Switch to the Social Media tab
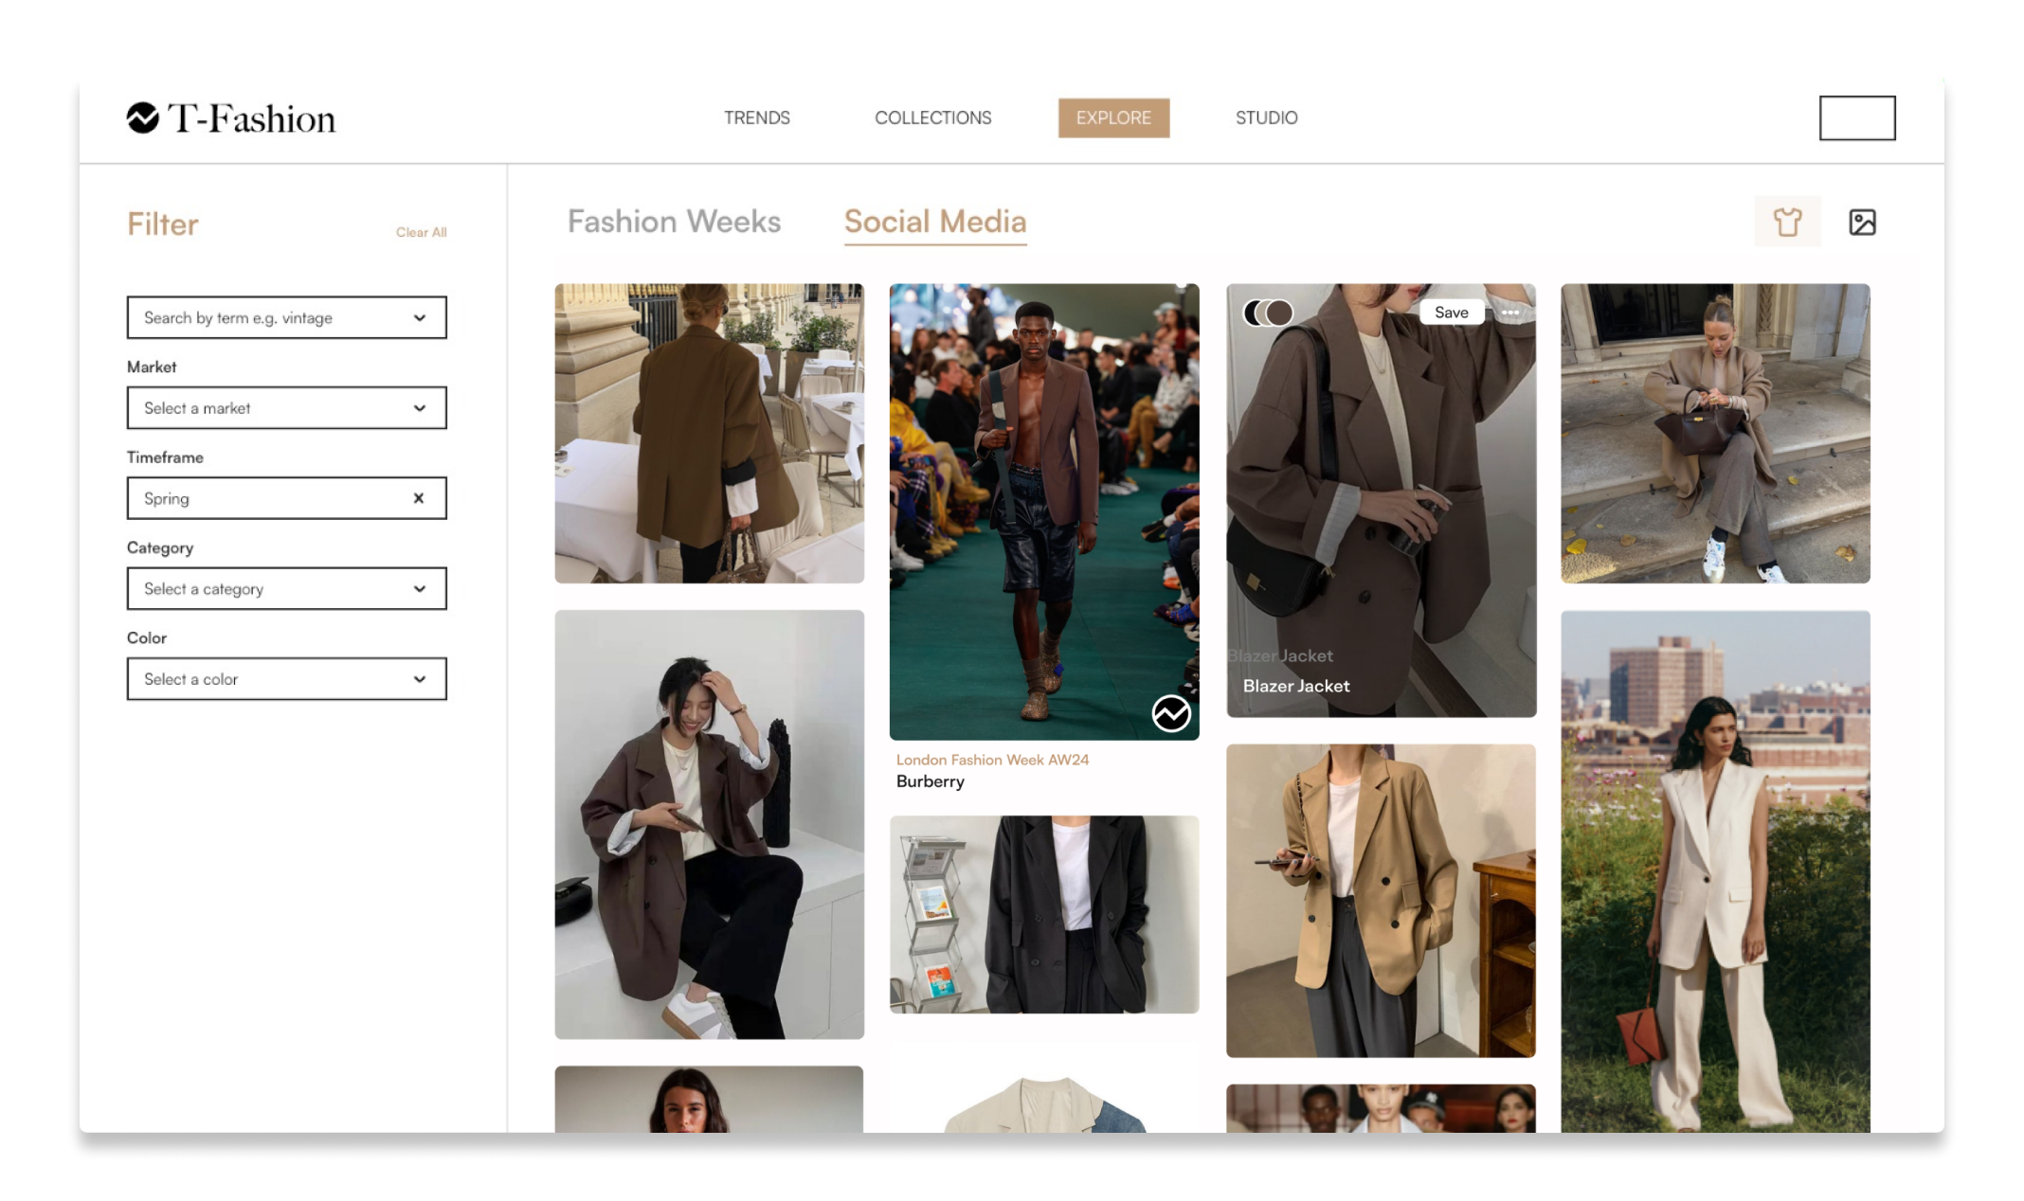2024x1201 pixels. coord(934,222)
